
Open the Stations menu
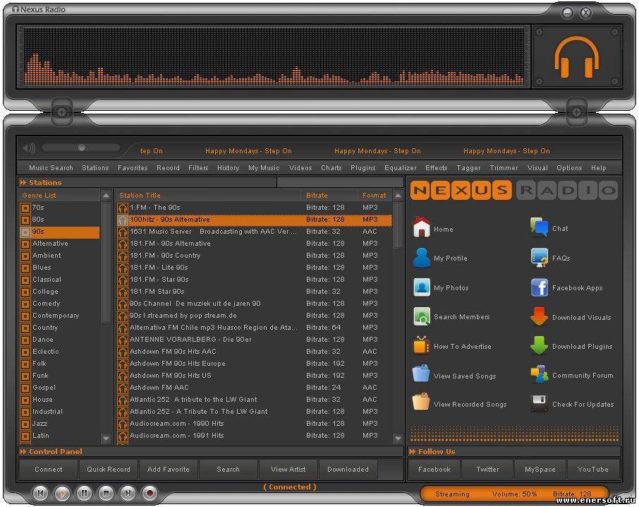(x=95, y=167)
